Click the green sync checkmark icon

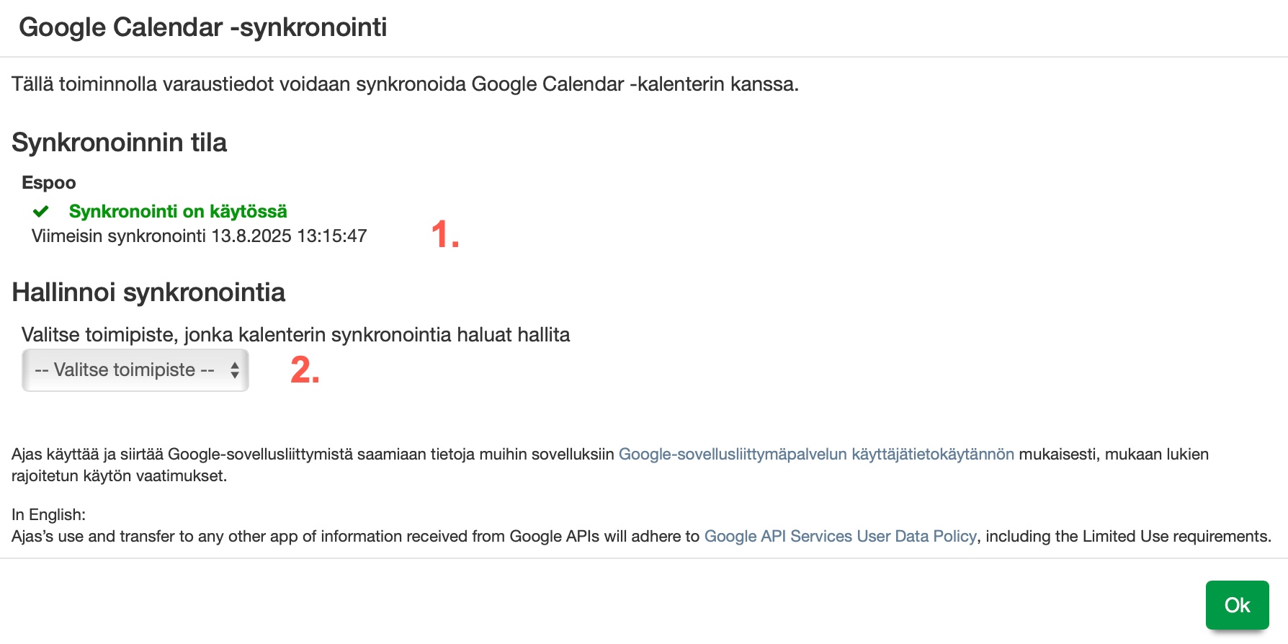[41, 211]
